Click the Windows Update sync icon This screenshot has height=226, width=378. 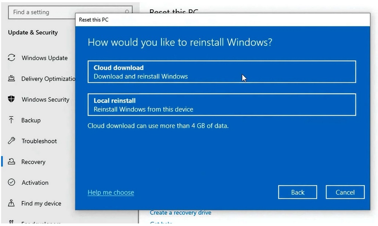coord(11,57)
